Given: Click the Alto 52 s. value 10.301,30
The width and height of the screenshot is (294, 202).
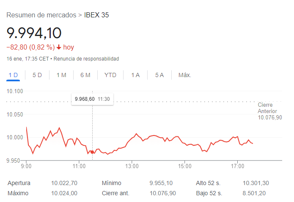Looking at the screenshot, I should (256, 183).
